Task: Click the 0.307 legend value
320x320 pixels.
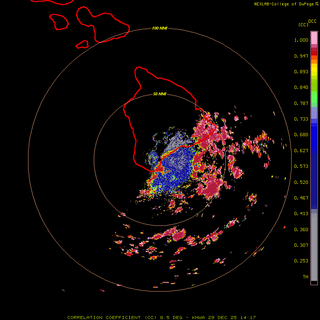Action: [301, 245]
